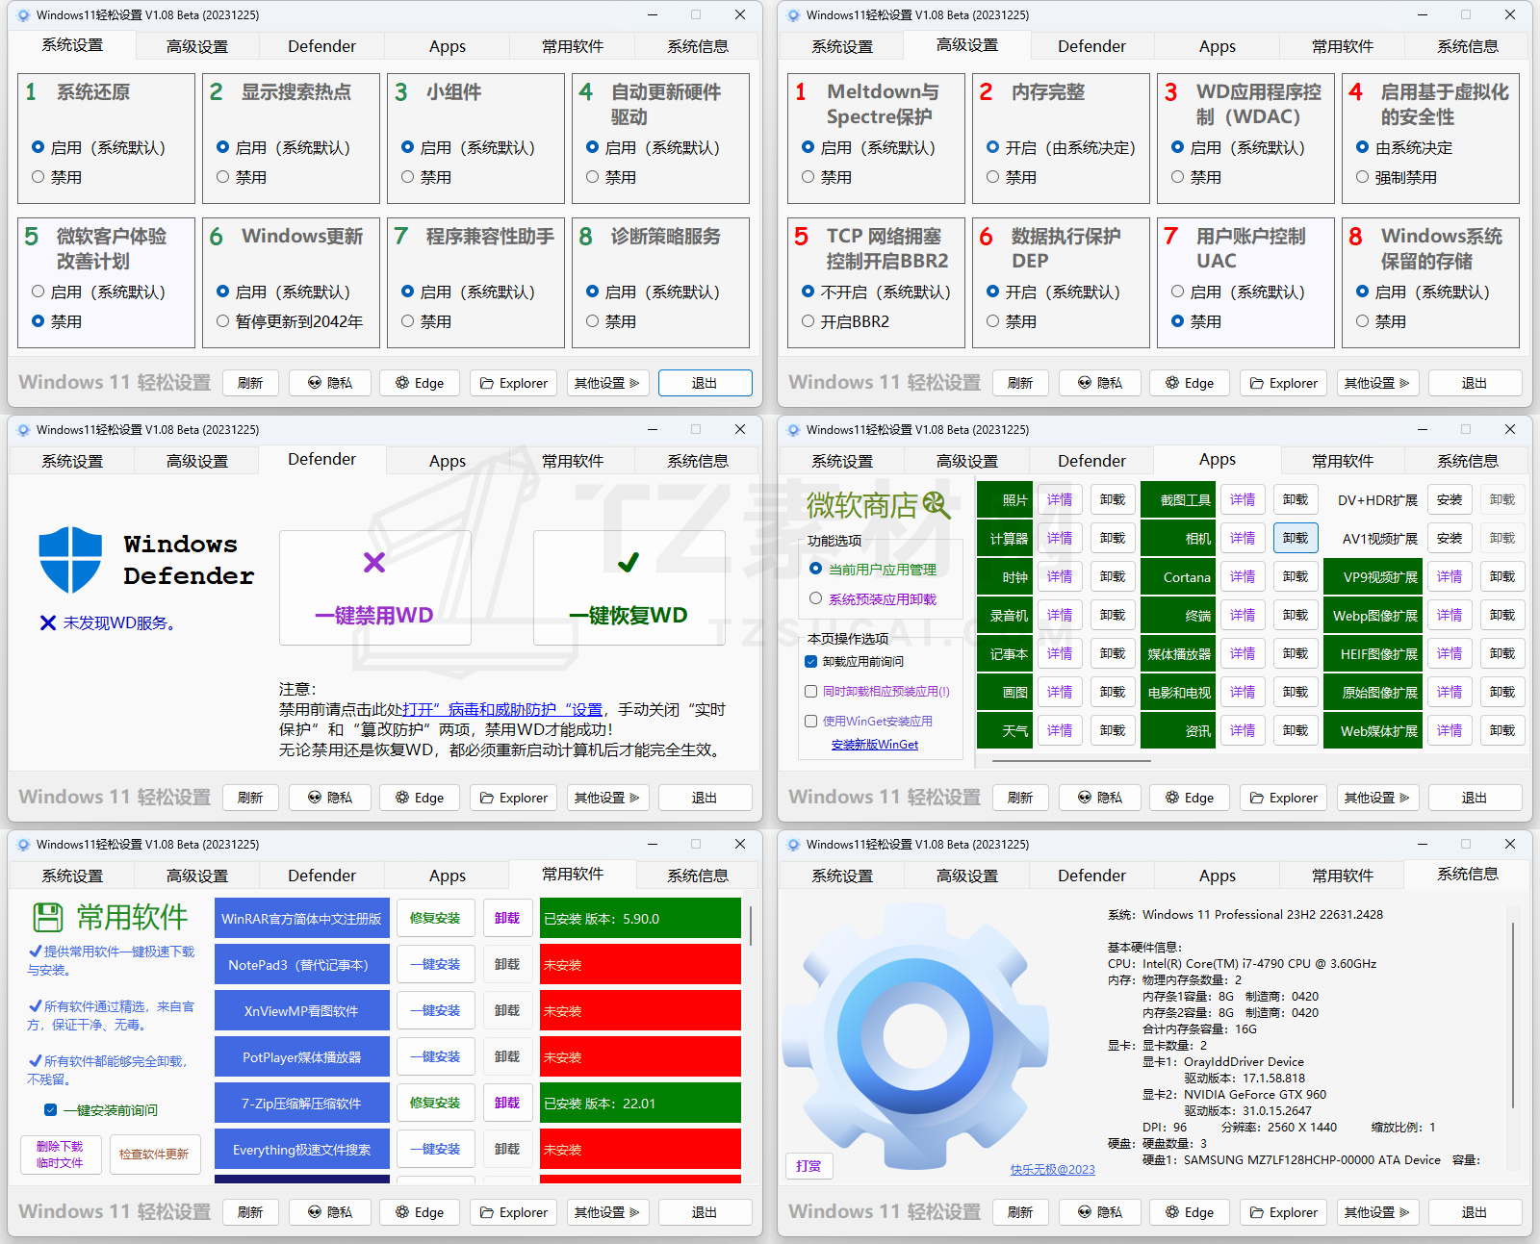This screenshot has height=1244, width=1540.
Task: Expand 其他设置 in Apps window
Action: [1377, 798]
